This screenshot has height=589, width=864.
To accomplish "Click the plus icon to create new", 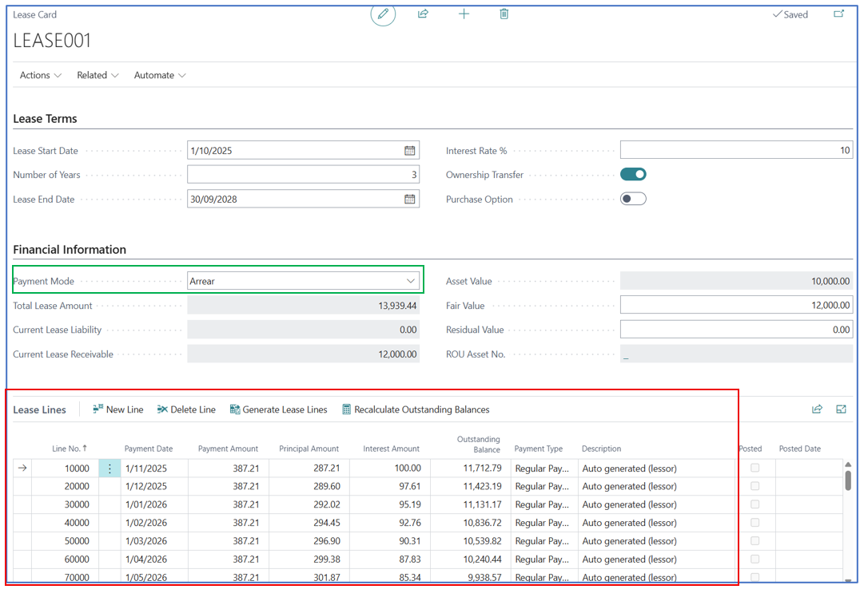I will [464, 14].
